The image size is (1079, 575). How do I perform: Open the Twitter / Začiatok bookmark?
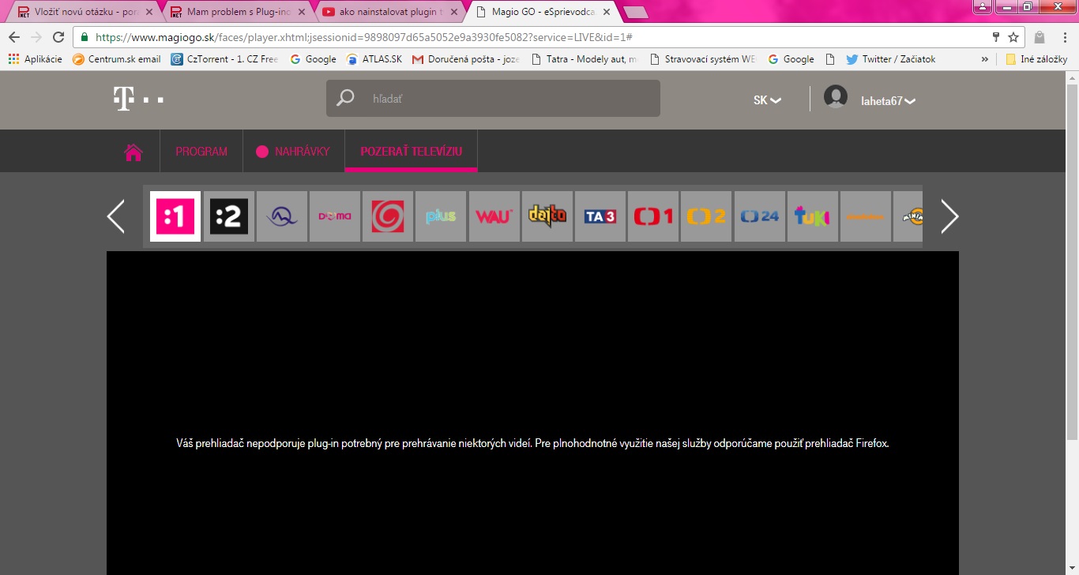(891, 59)
